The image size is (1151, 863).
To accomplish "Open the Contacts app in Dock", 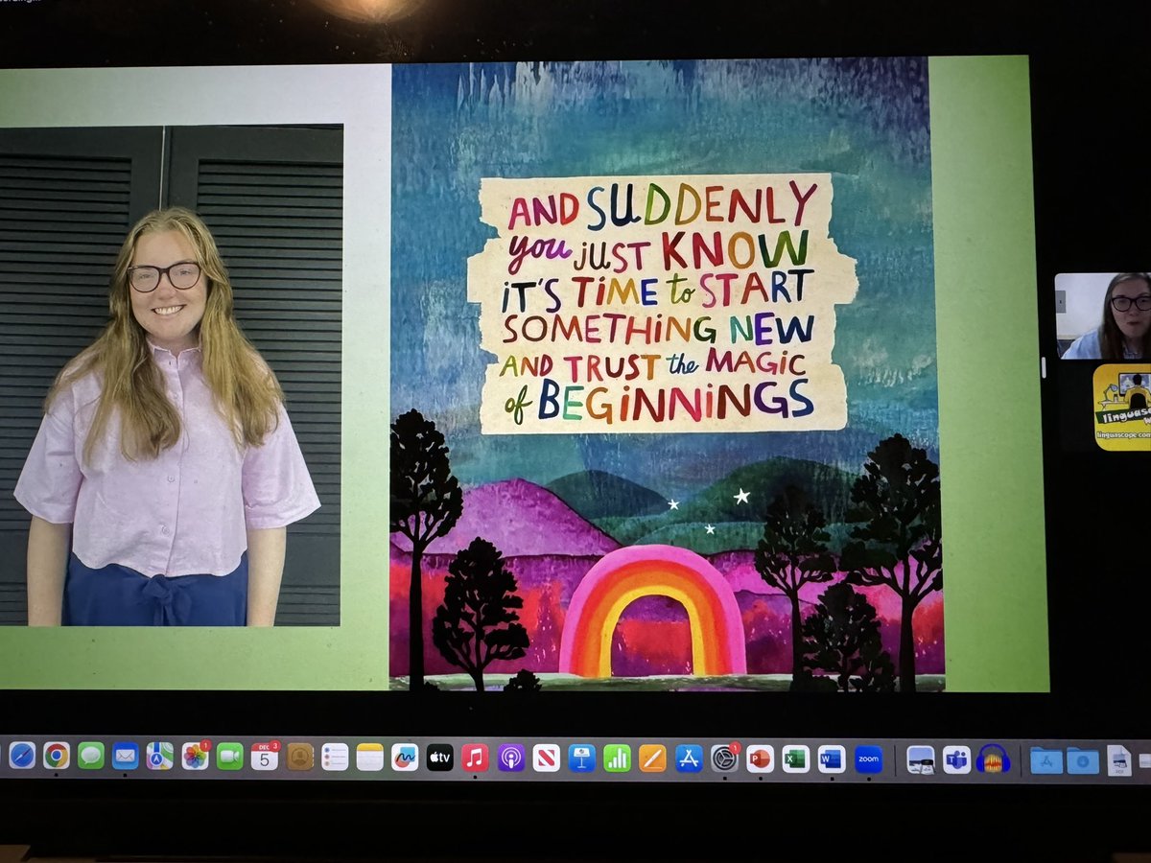I will [x=300, y=757].
